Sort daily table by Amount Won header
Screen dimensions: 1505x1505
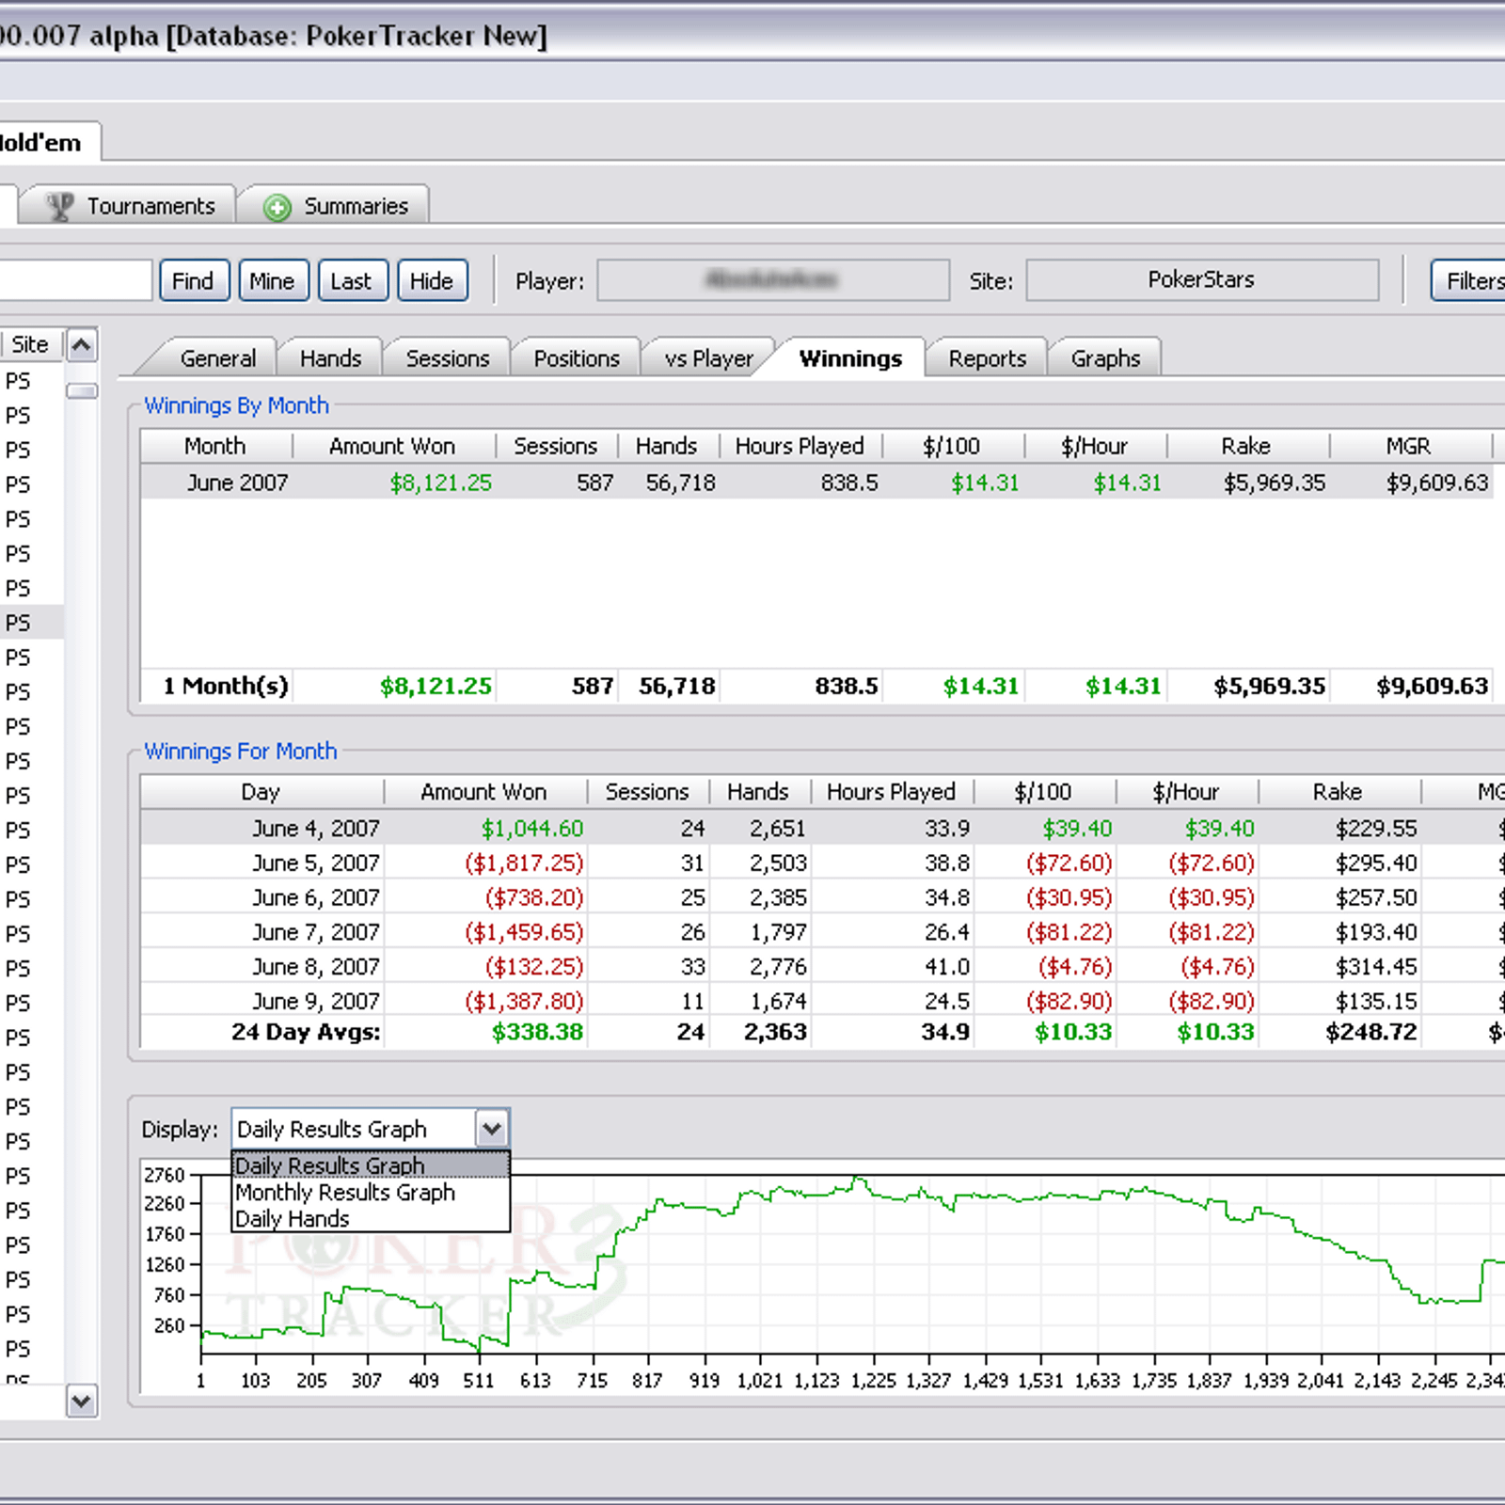pyautogui.click(x=483, y=791)
